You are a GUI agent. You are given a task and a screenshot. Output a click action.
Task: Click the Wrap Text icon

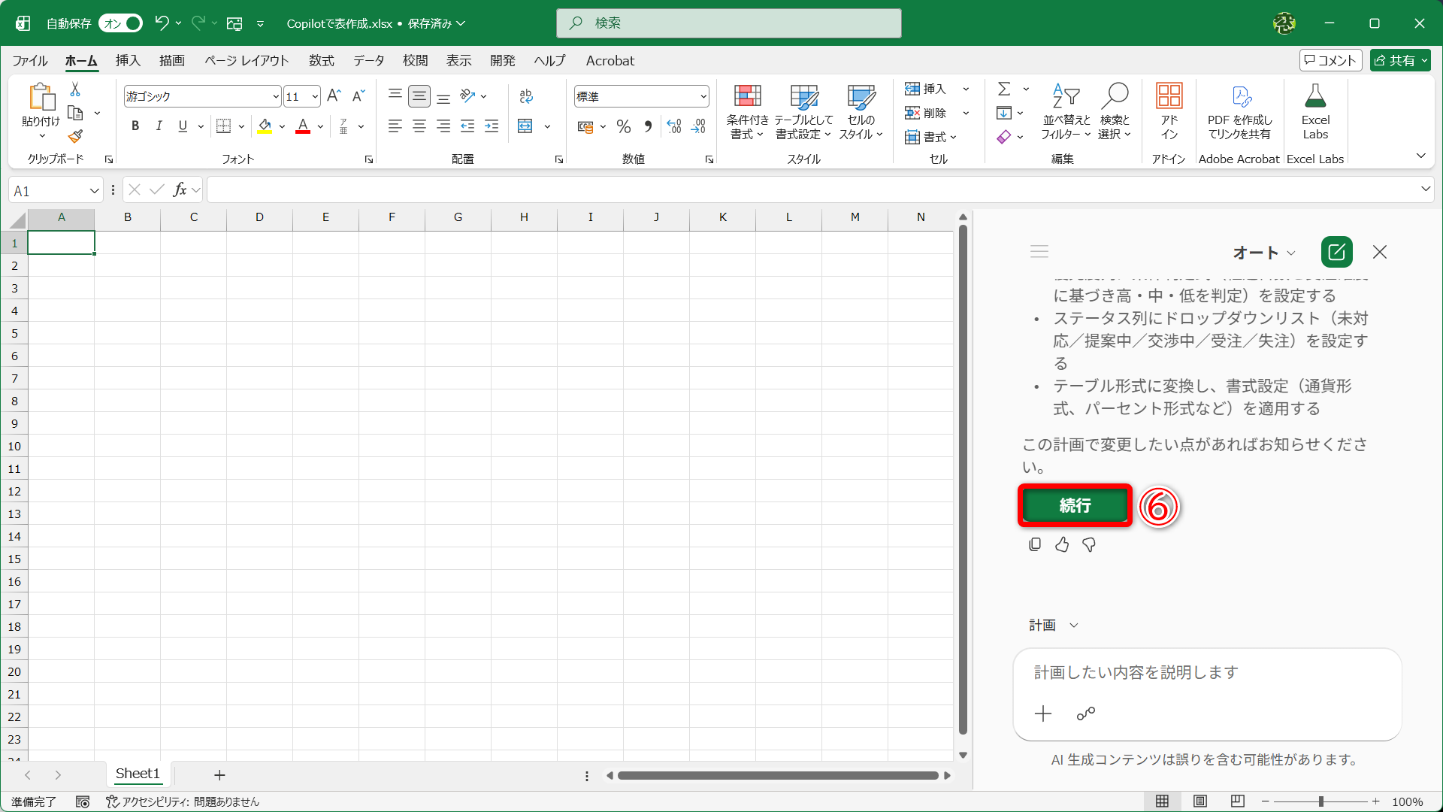point(526,95)
